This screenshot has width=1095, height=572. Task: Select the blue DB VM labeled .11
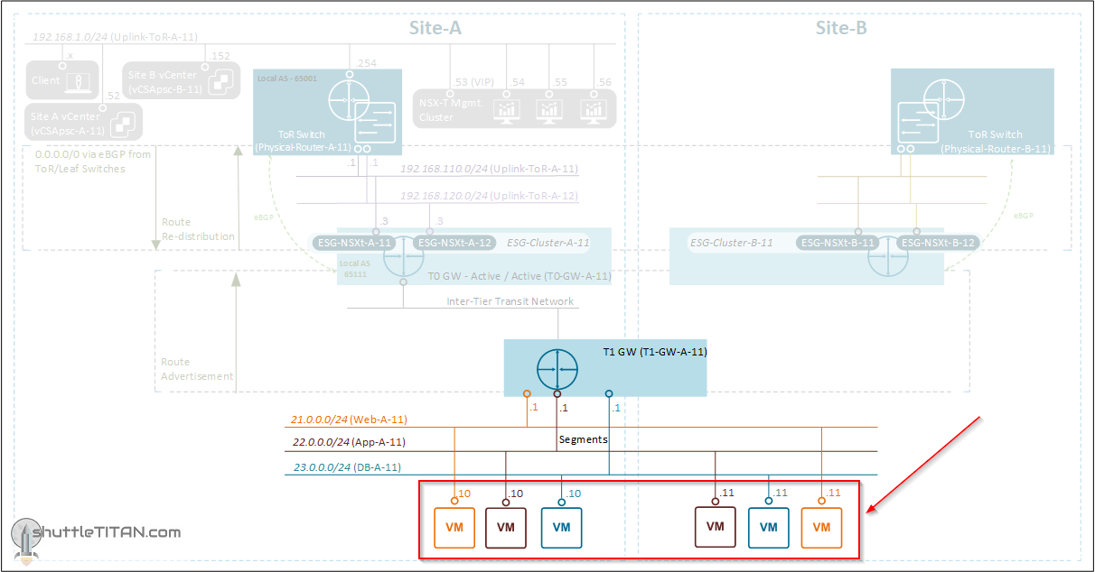769,527
